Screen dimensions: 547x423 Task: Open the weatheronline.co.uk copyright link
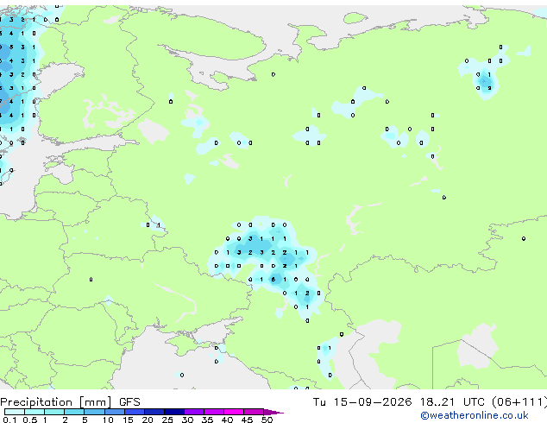click(x=474, y=415)
